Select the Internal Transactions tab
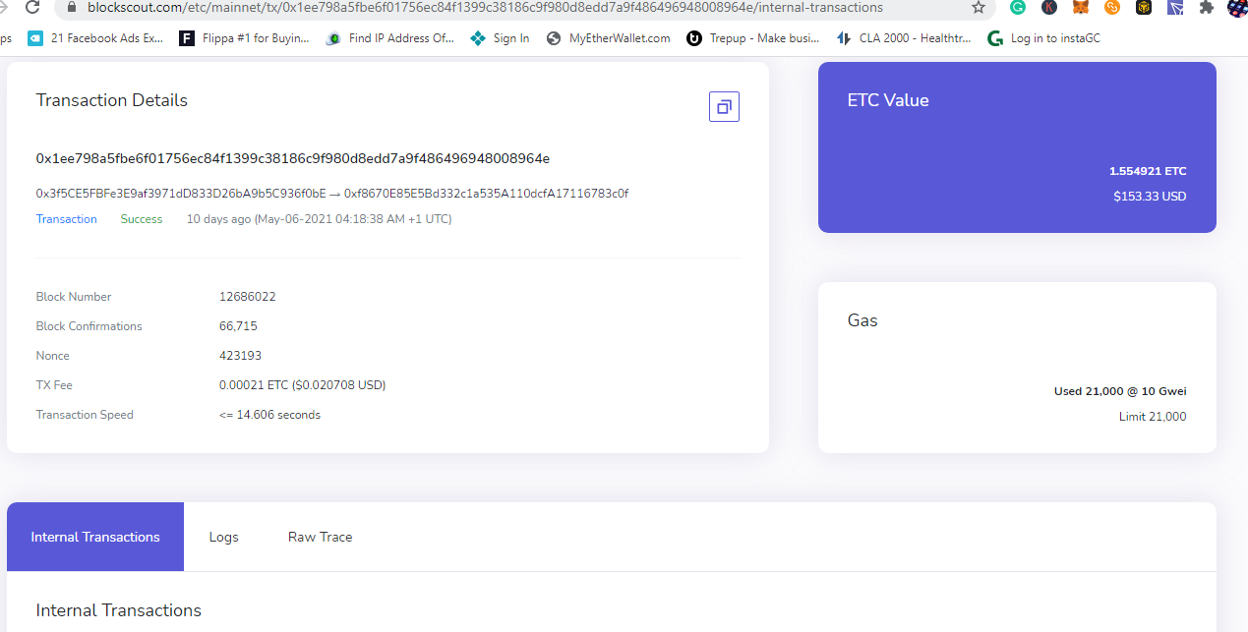The image size is (1248, 632). click(94, 537)
